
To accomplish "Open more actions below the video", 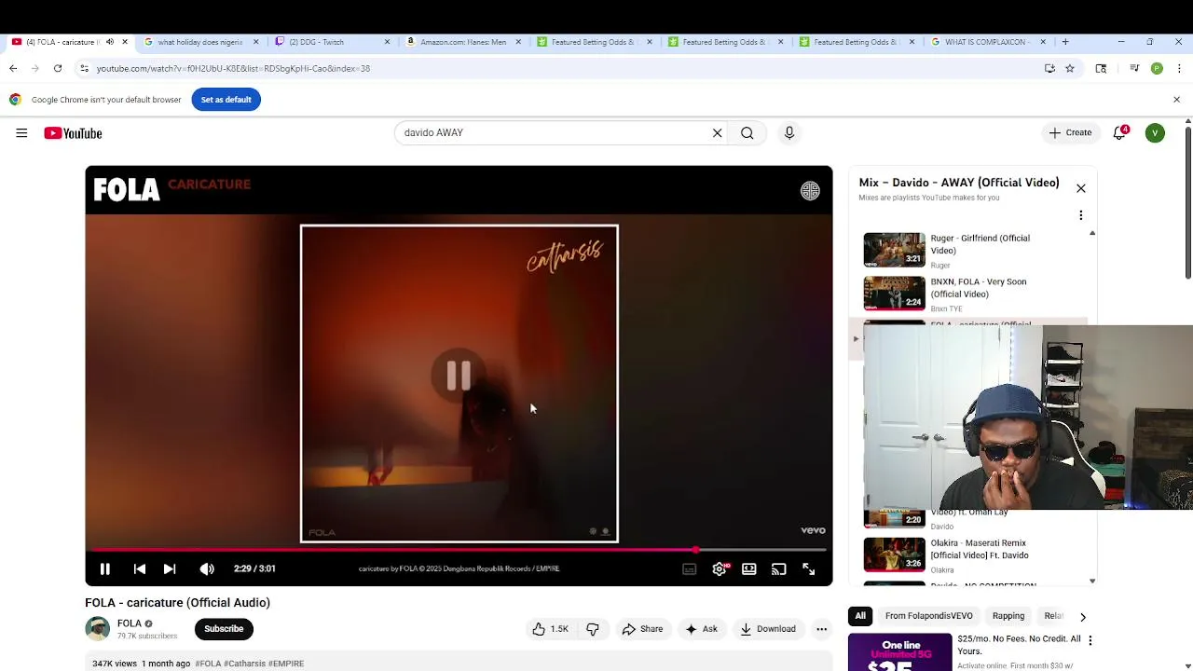I will [x=822, y=629].
